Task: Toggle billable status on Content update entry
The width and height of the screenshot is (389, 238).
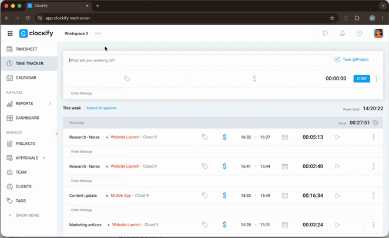Action: [x=224, y=196]
